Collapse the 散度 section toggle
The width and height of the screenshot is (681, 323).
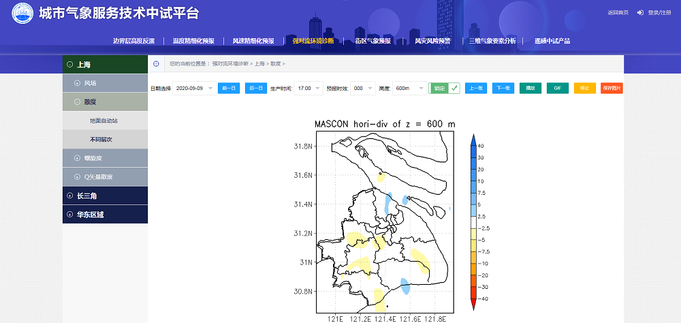[77, 102]
